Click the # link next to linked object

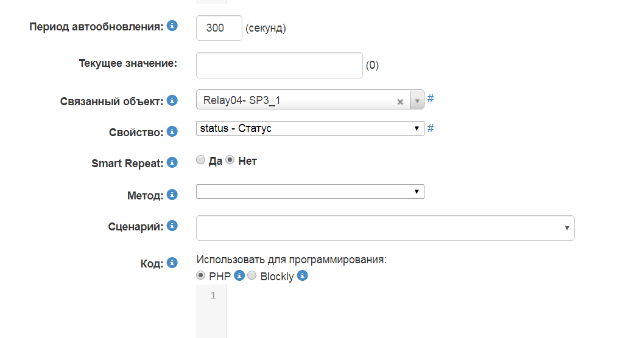pyautogui.click(x=431, y=98)
